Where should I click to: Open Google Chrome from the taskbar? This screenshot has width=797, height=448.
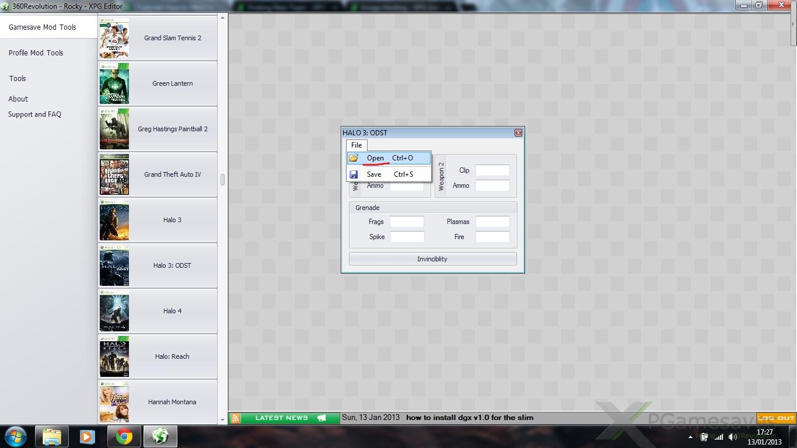tap(124, 436)
